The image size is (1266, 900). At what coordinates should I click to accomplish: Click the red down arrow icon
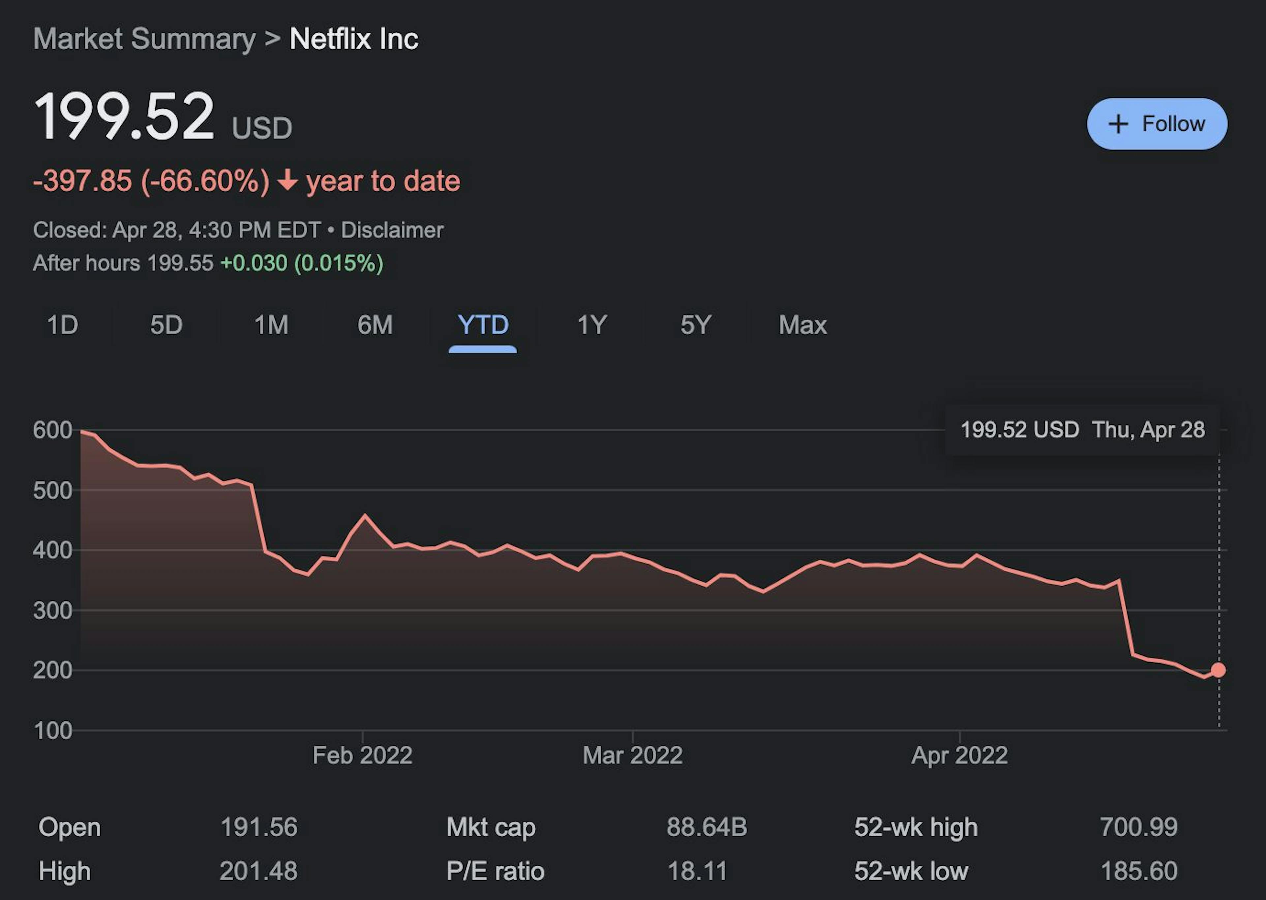tap(287, 181)
